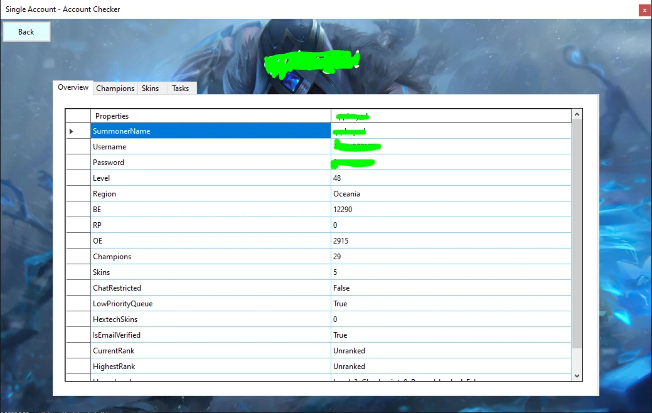Click the scrollbar down arrow
The image size is (652, 413).
click(x=577, y=375)
